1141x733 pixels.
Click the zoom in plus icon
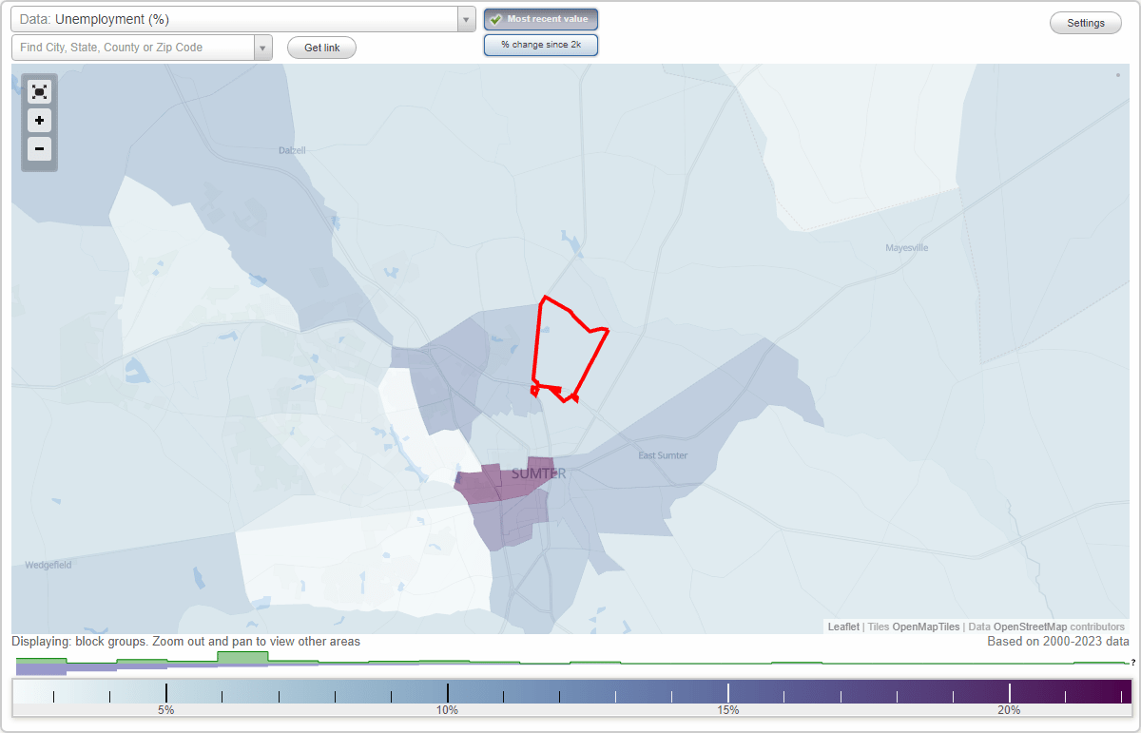[x=39, y=121]
